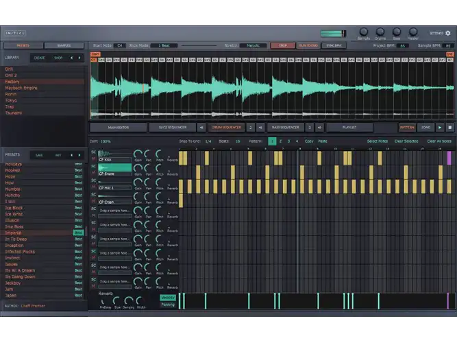Click the Pitch knob for CP Snare
Image resolution: width=457 pixels, height=343 pixels.
[x=159, y=168]
